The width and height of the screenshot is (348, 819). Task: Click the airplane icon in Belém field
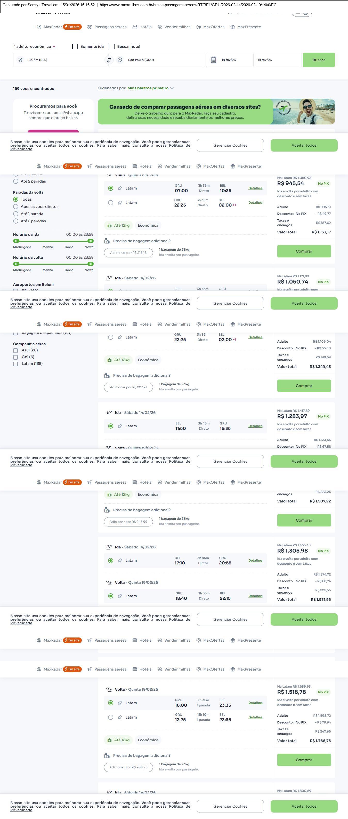click(x=20, y=60)
